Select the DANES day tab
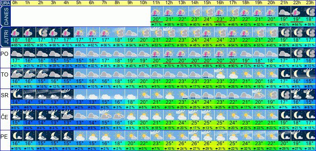Screen dimensions: 316x151 click(x=5, y=16)
